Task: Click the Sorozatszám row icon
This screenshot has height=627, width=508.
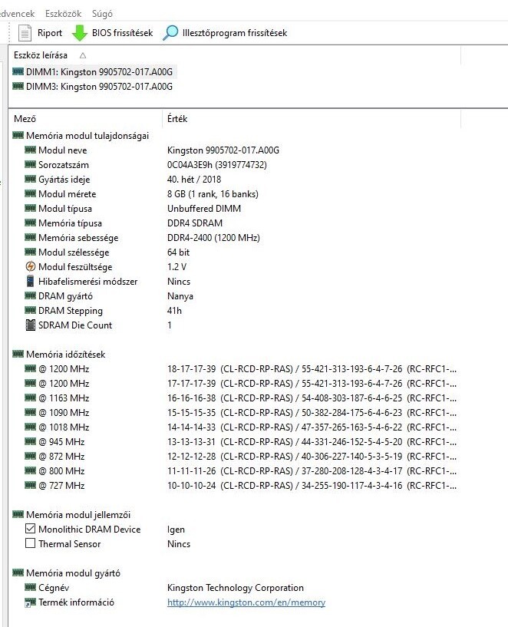Action: coord(31,164)
